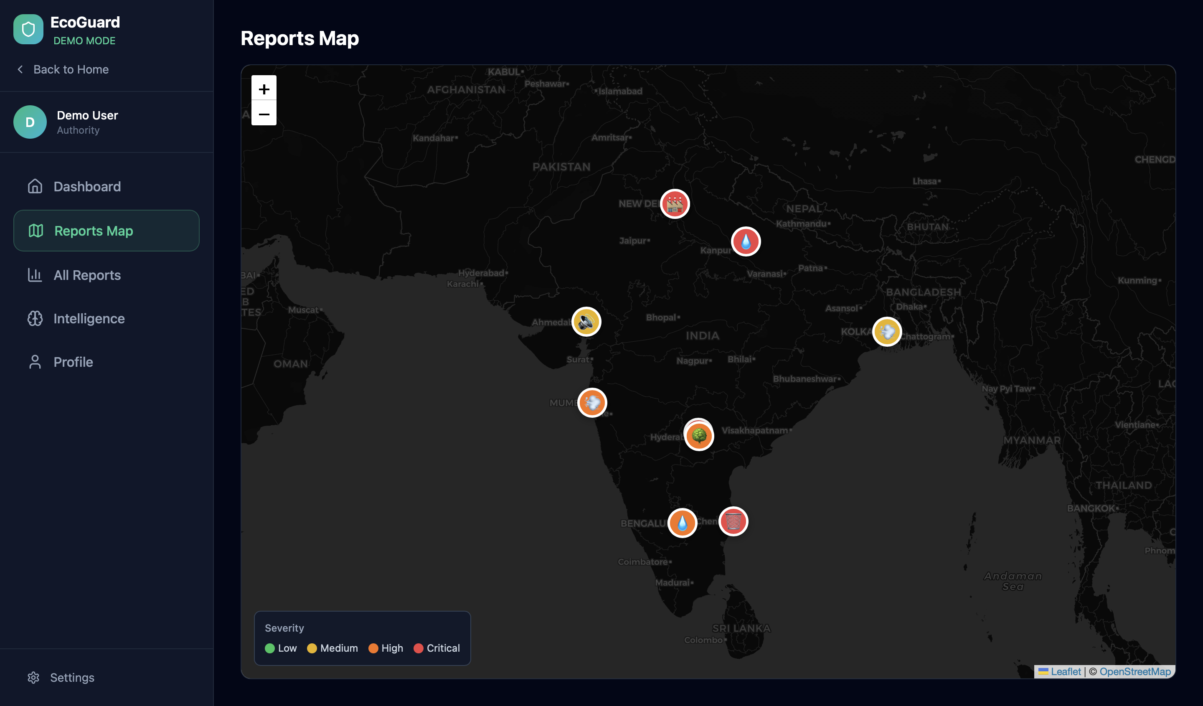The image size is (1203, 706).
Task: Click the tree marker near Hyderabad
Action: (x=699, y=436)
